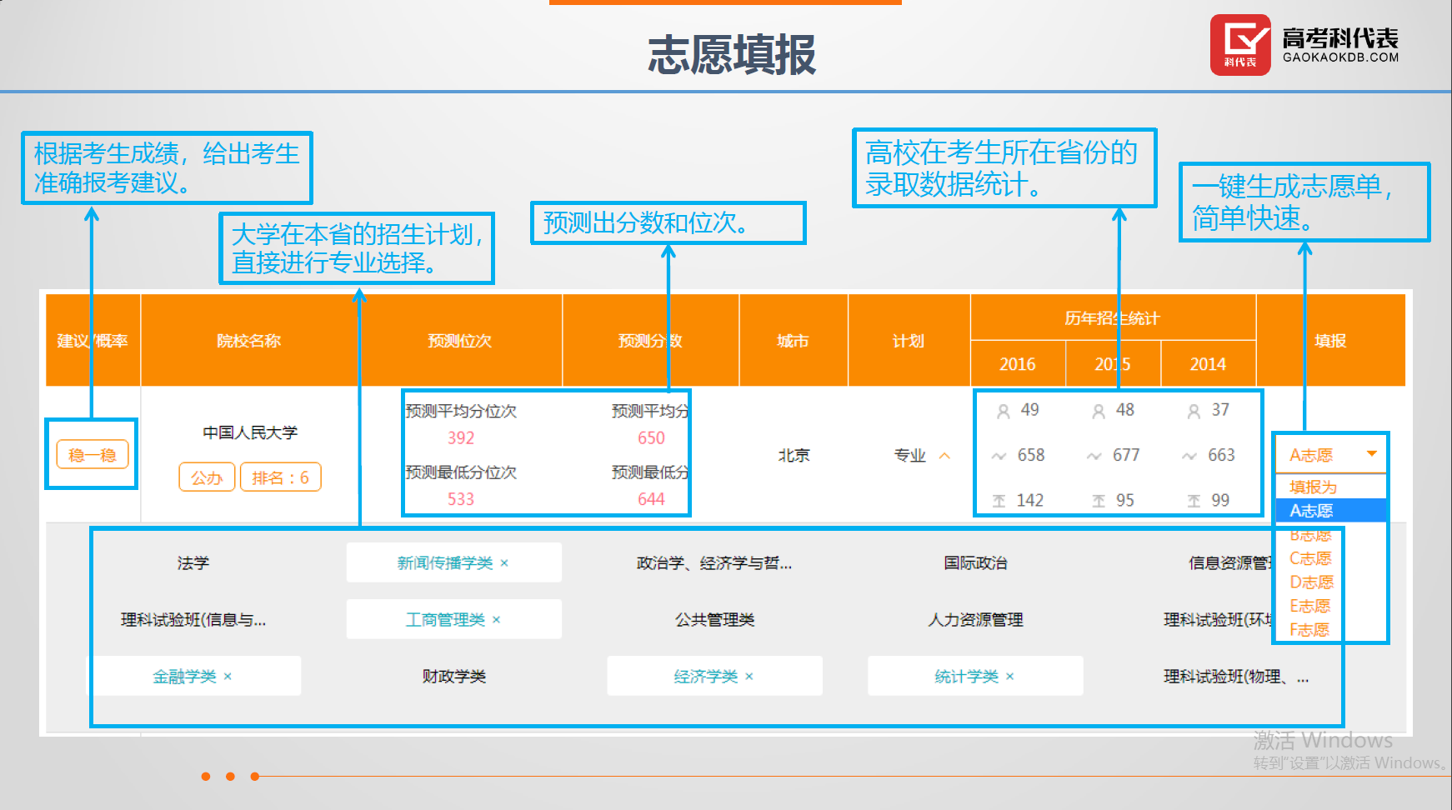Click the x icon on 经济学类
1452x810 pixels.
[749, 677]
